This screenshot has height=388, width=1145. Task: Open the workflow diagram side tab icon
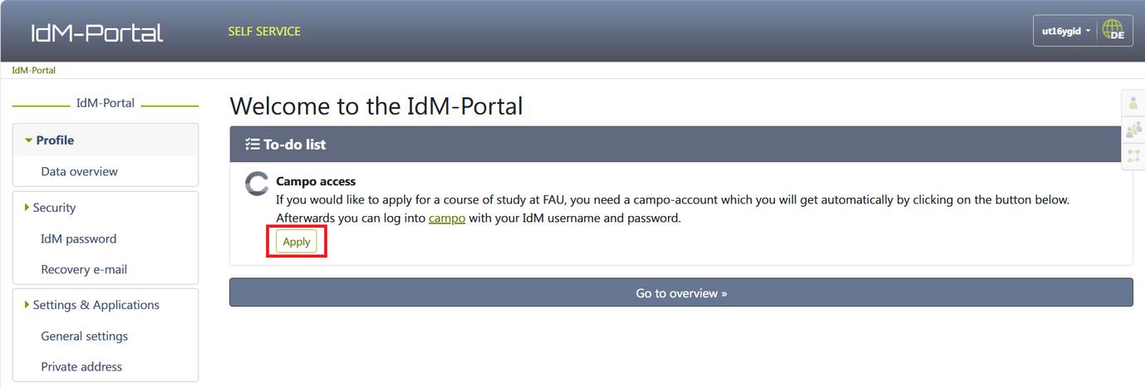tap(1133, 155)
